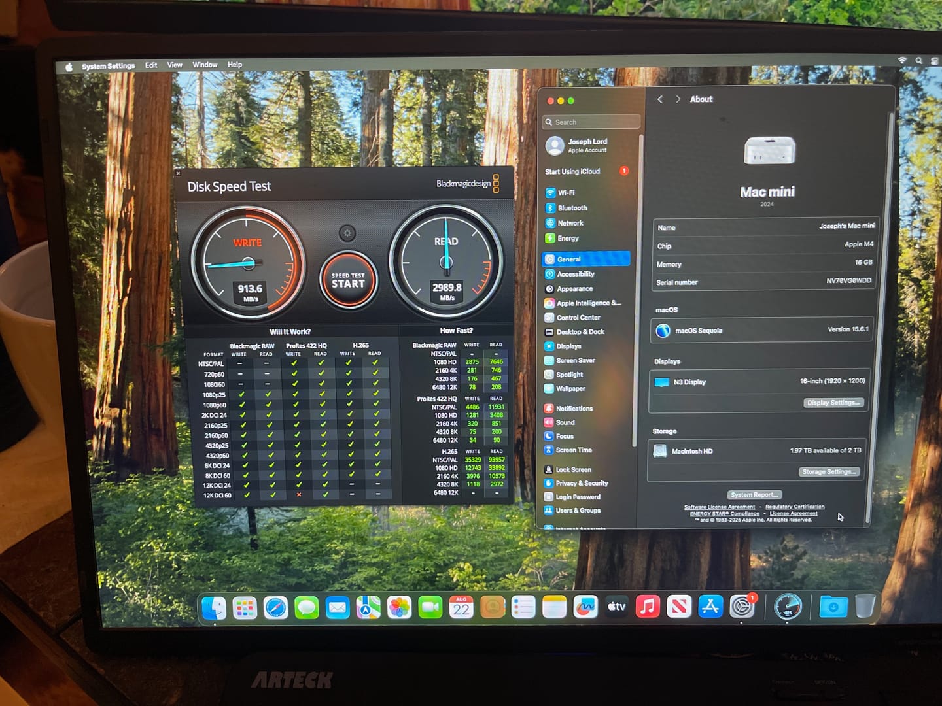This screenshot has height=706, width=942.
Task: Open Photos app in dock
Action: 399,608
